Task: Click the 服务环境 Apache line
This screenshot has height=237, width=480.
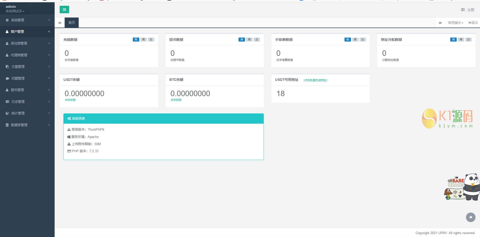Action: point(83,137)
